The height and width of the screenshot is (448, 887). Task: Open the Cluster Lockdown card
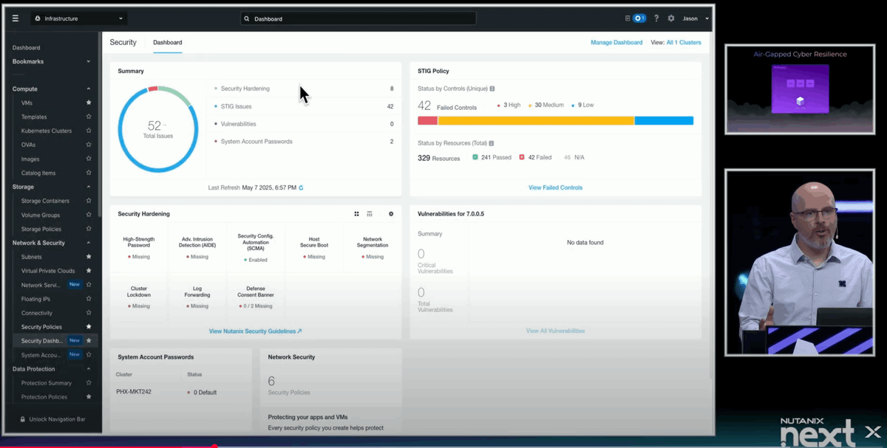pyautogui.click(x=139, y=297)
